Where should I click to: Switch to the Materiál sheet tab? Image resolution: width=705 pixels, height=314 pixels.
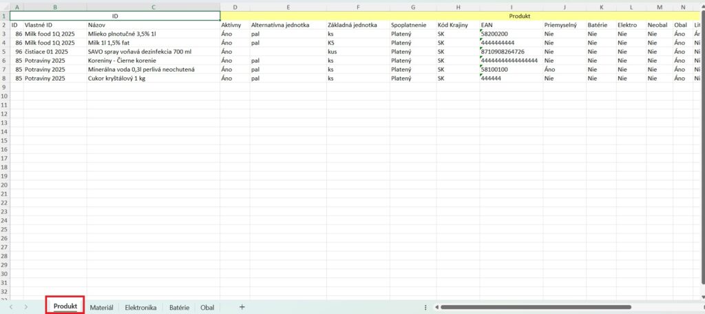pos(101,307)
